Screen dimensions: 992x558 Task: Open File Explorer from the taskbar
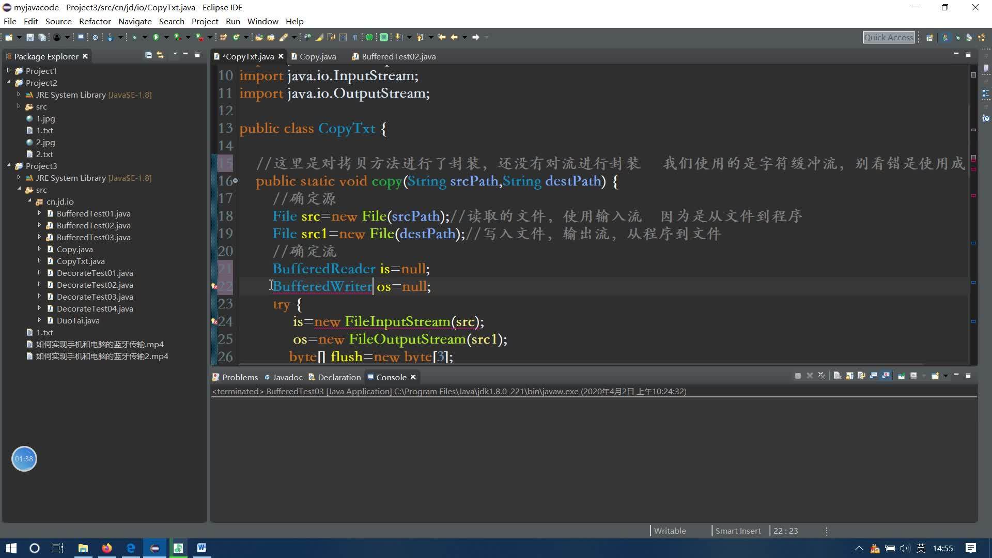[83, 548]
